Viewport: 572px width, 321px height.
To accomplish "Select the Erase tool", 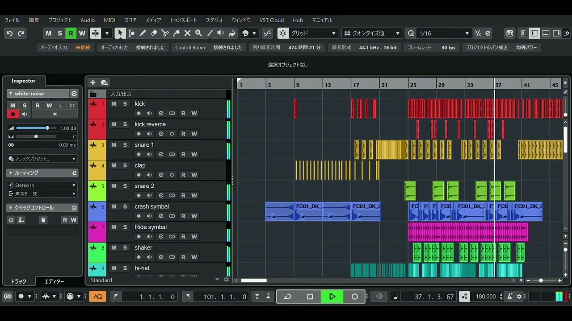I will [154, 33].
